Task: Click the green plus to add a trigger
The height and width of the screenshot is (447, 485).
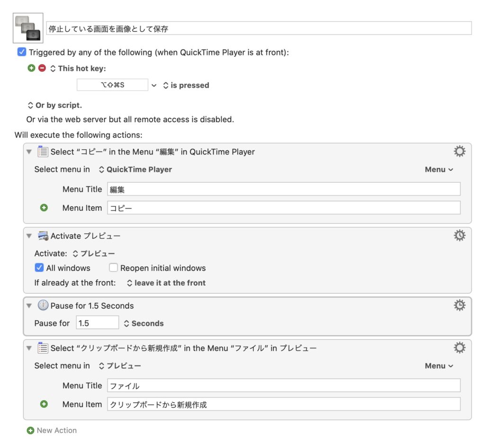Action: [x=31, y=68]
